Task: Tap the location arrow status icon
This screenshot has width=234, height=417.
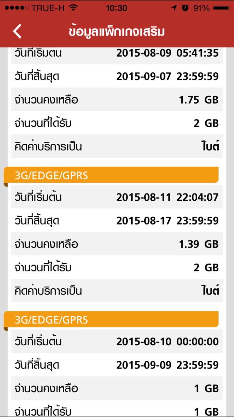Action: coord(174,8)
